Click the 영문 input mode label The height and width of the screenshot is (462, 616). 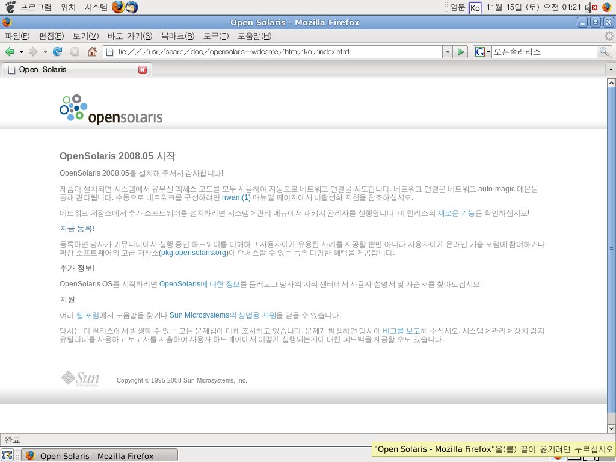pos(457,7)
